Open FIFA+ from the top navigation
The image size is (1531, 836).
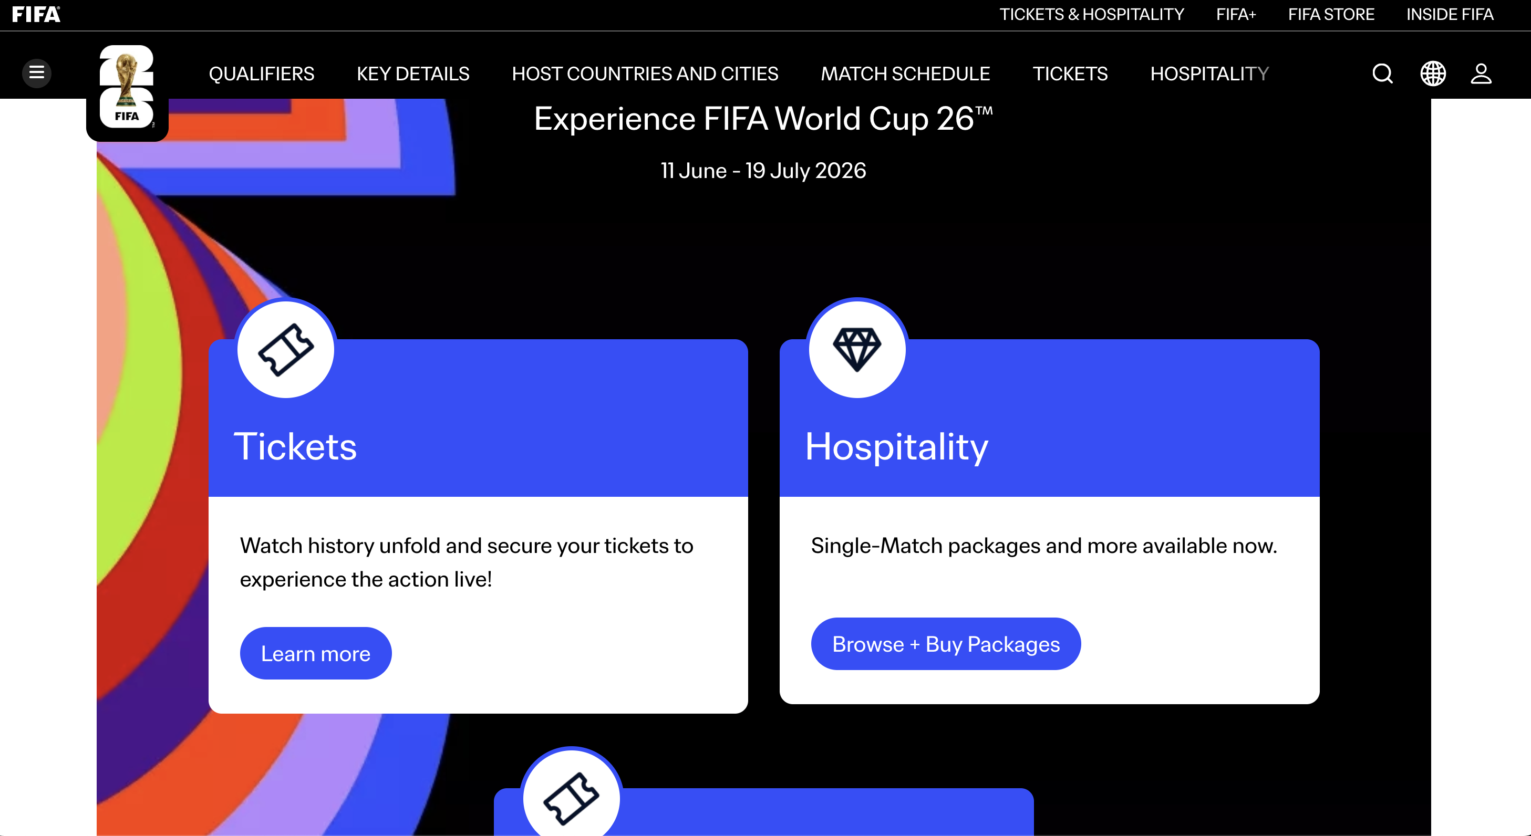(1236, 14)
